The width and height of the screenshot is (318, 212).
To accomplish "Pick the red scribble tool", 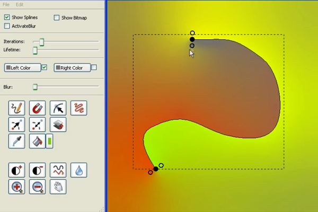I will coord(78,108).
